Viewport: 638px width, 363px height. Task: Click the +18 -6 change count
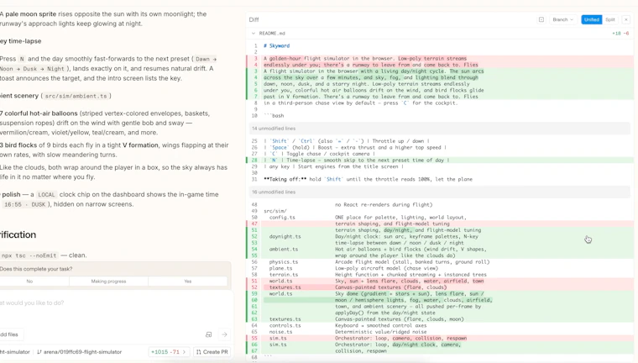tap(620, 34)
